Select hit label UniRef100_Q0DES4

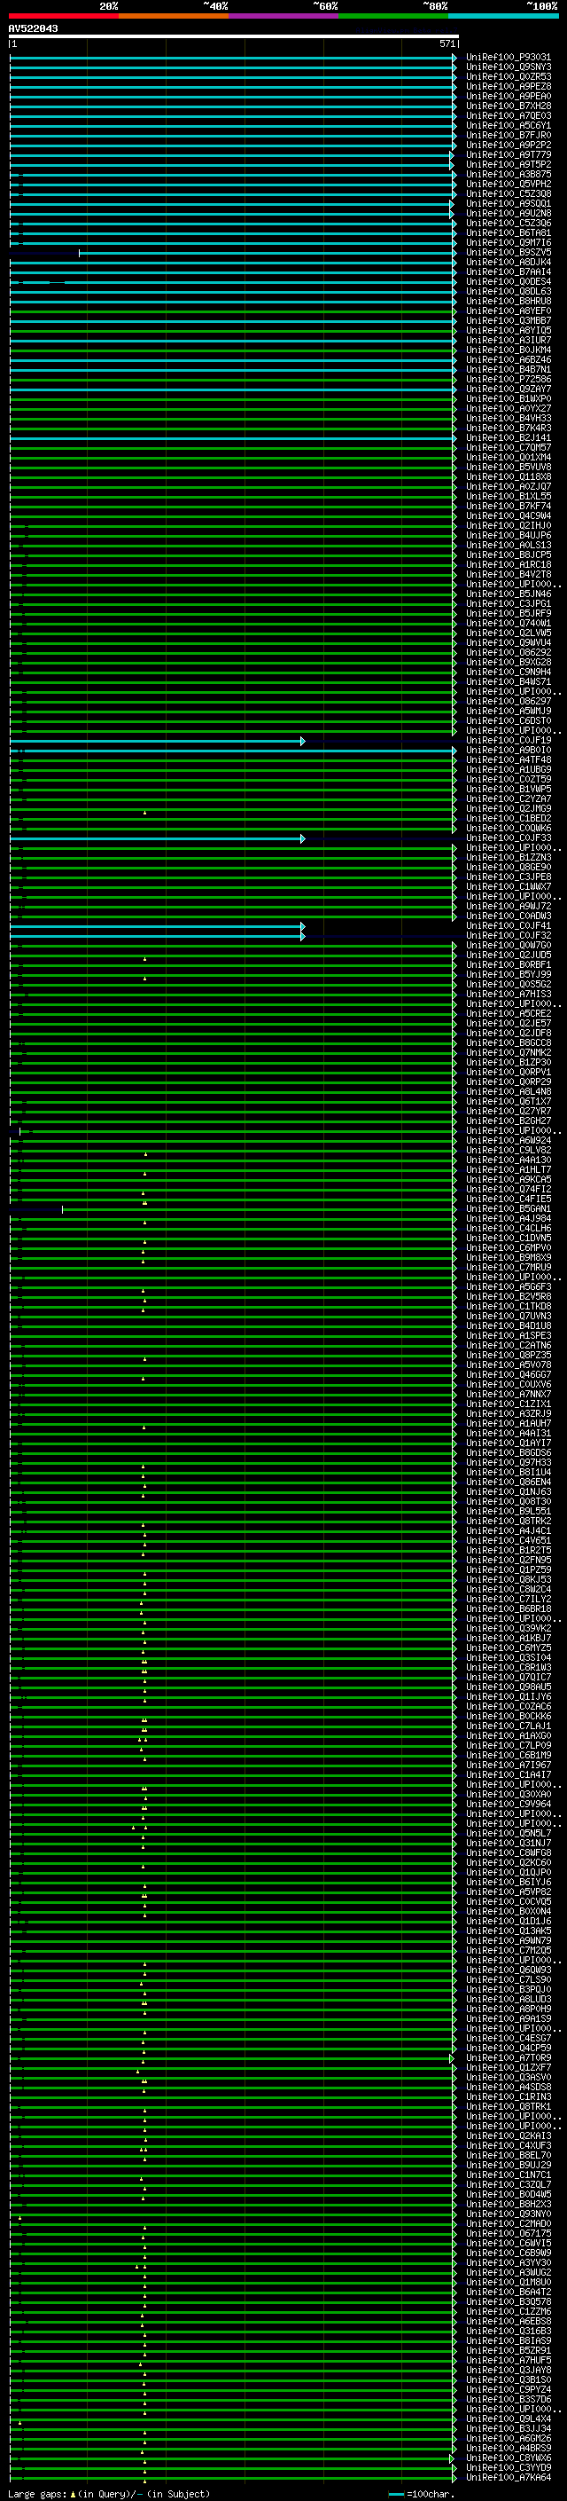[x=509, y=281]
